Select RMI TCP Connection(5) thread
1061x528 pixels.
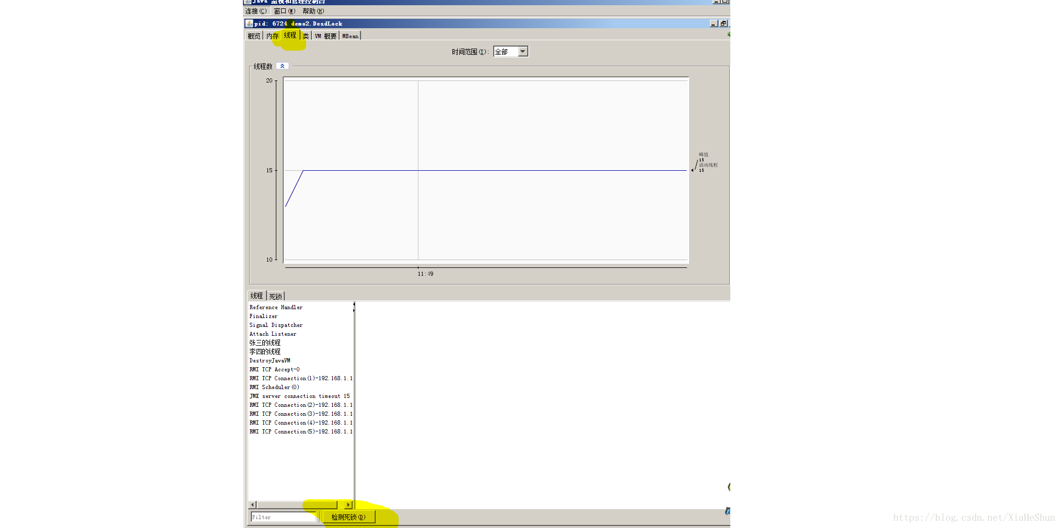click(x=300, y=431)
